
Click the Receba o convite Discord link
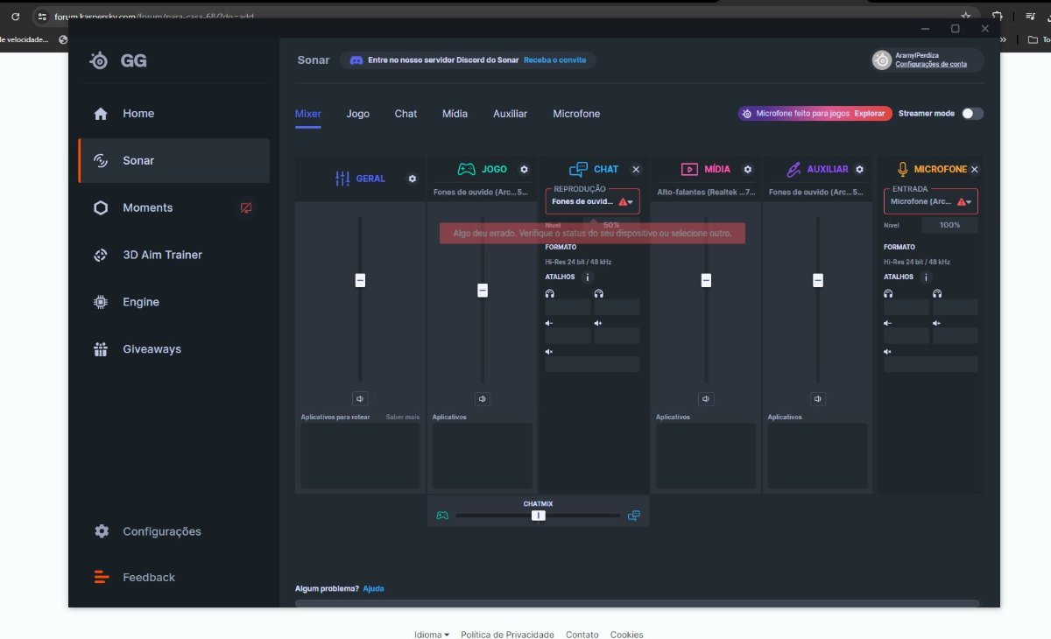coord(554,60)
